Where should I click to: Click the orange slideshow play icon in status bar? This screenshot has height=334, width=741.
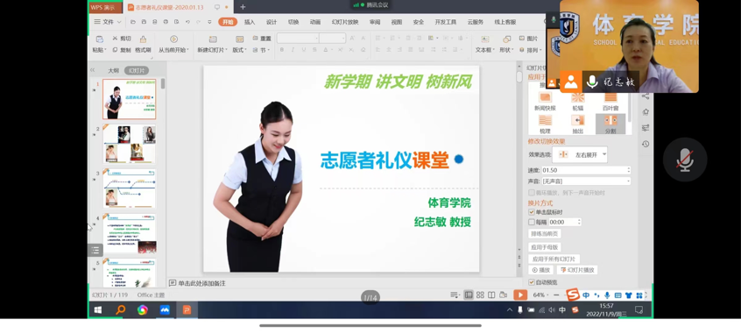(x=520, y=295)
